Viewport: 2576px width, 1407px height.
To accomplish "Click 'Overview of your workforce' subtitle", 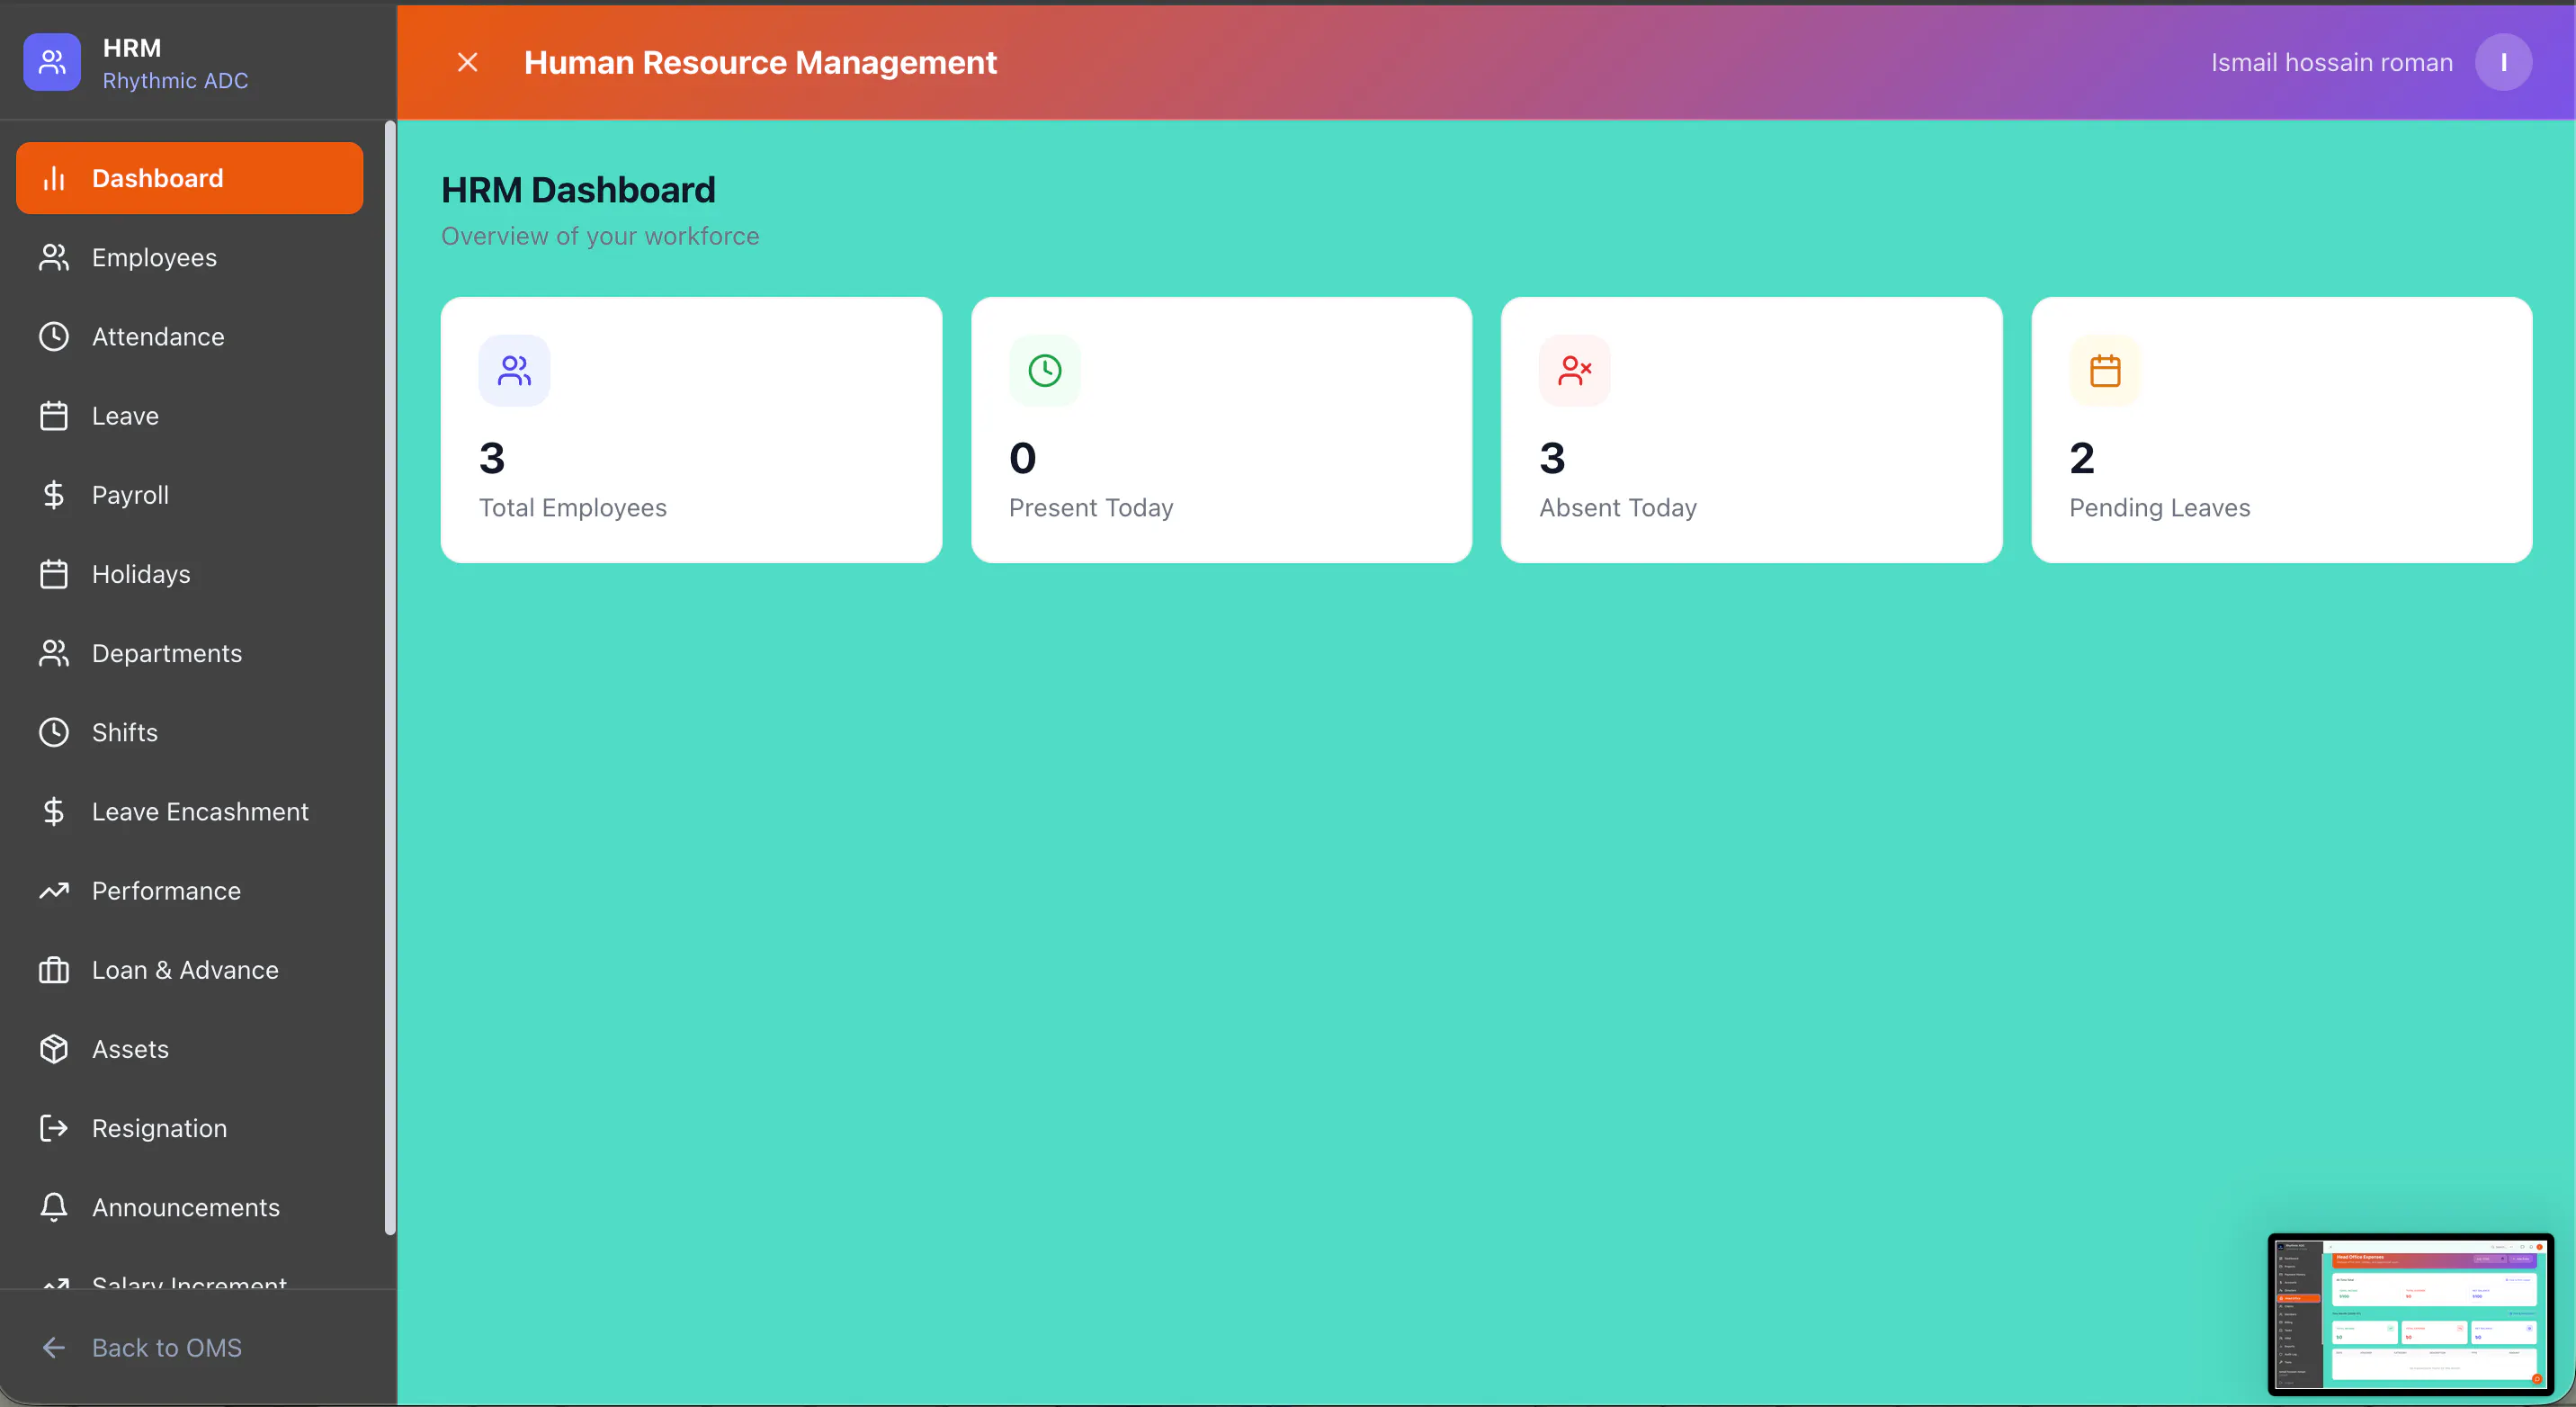I will point(600,236).
